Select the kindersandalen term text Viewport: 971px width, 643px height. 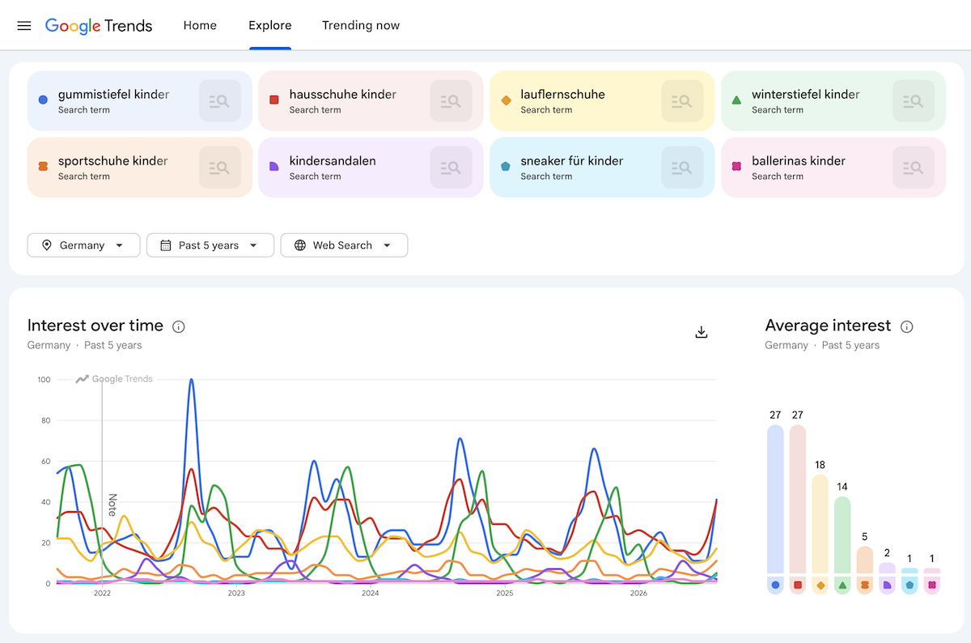click(x=333, y=161)
